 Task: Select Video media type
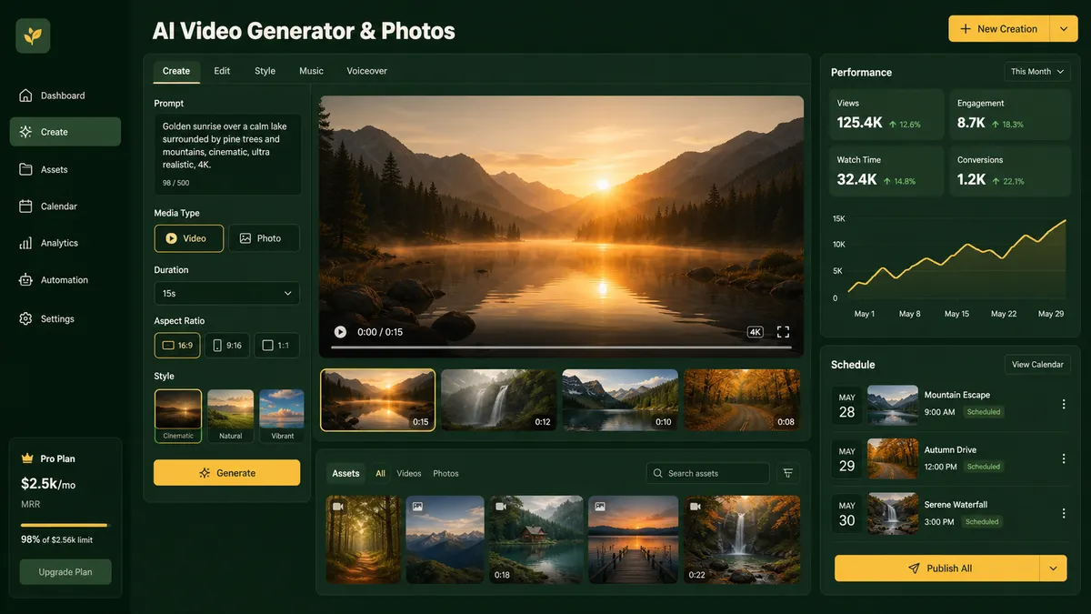coord(189,238)
